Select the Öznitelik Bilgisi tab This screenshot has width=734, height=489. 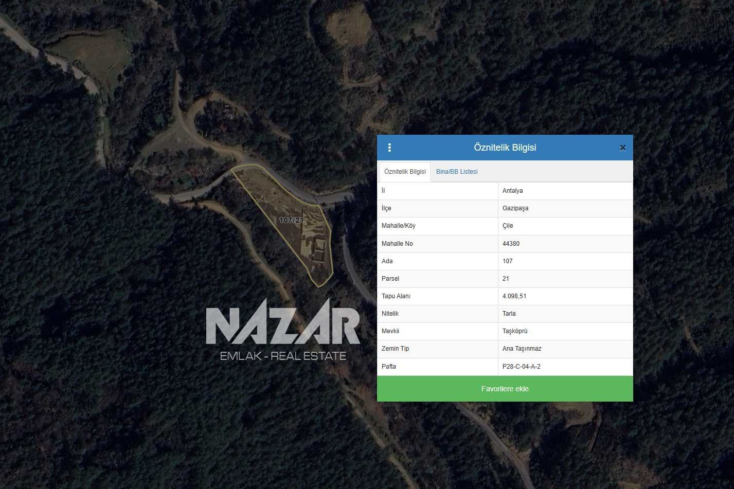(x=405, y=172)
